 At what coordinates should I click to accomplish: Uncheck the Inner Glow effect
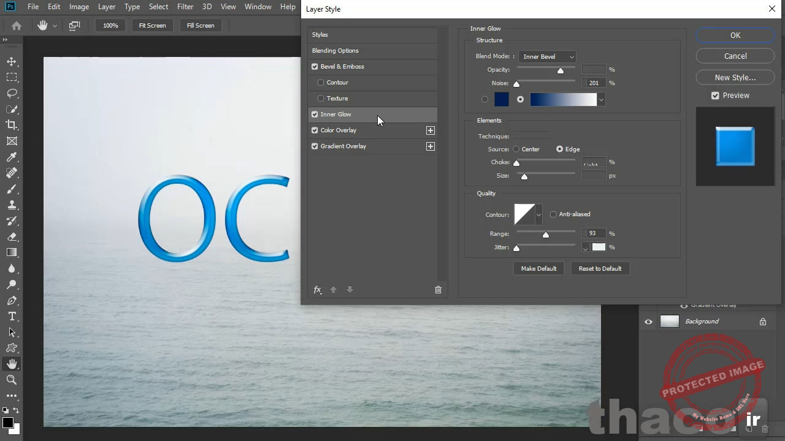(315, 115)
